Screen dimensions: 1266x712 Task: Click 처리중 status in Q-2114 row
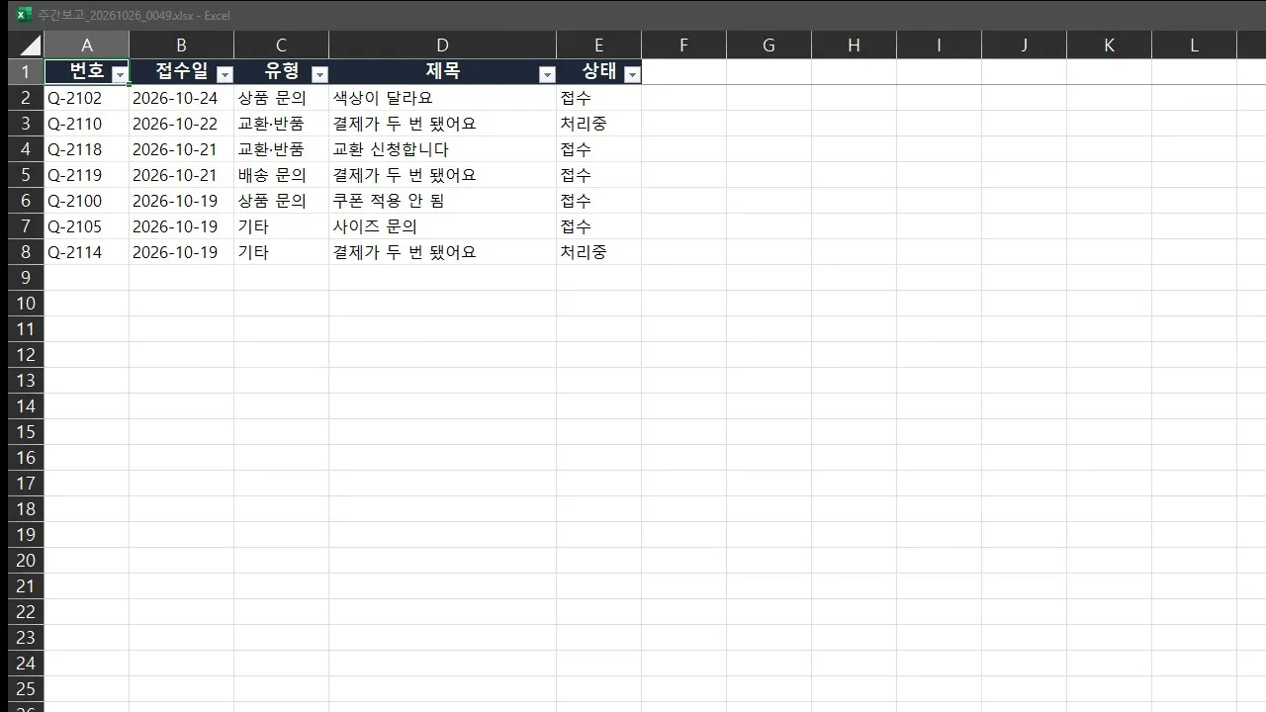click(598, 252)
